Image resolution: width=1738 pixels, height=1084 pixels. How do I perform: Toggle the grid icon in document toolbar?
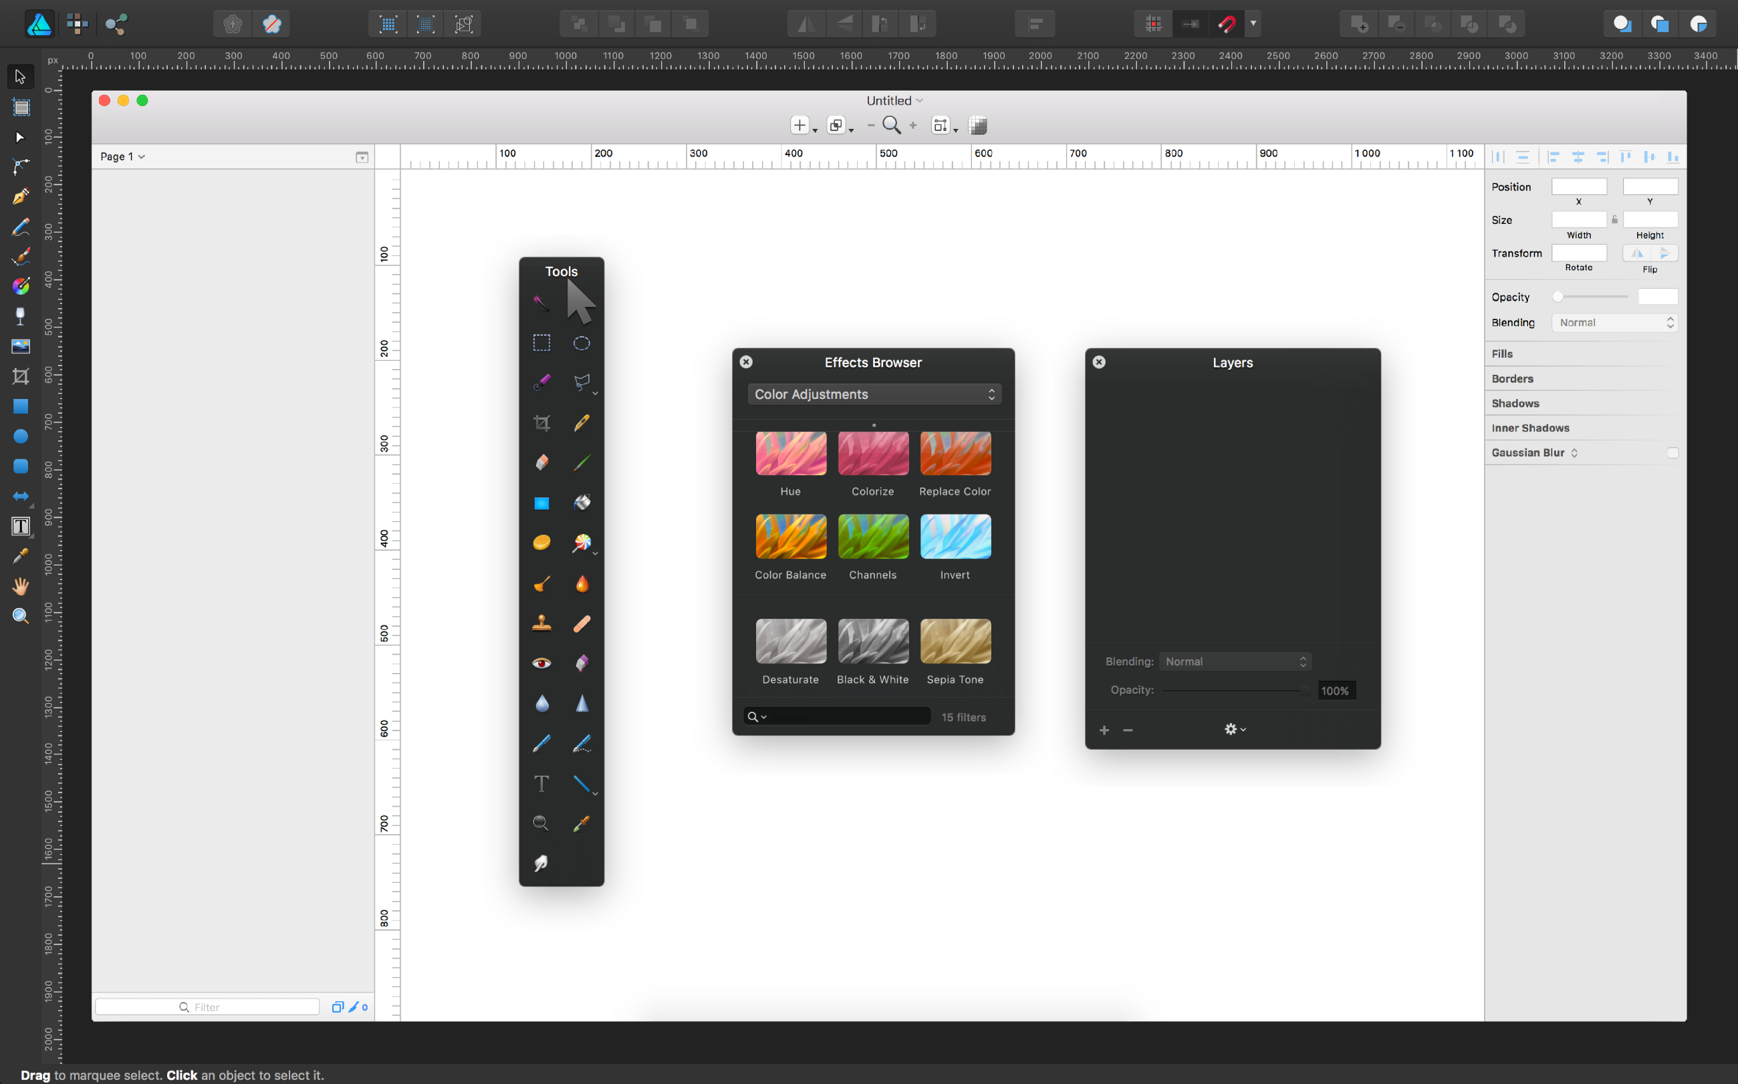click(x=978, y=126)
